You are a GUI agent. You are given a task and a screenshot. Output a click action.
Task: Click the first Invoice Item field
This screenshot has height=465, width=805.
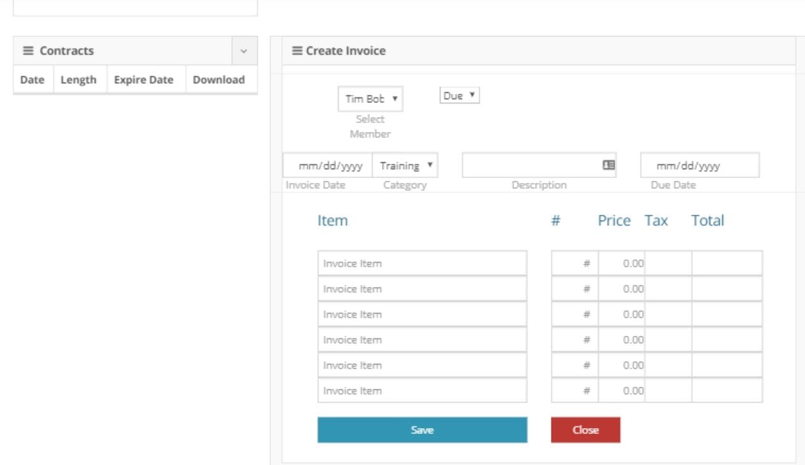click(422, 263)
